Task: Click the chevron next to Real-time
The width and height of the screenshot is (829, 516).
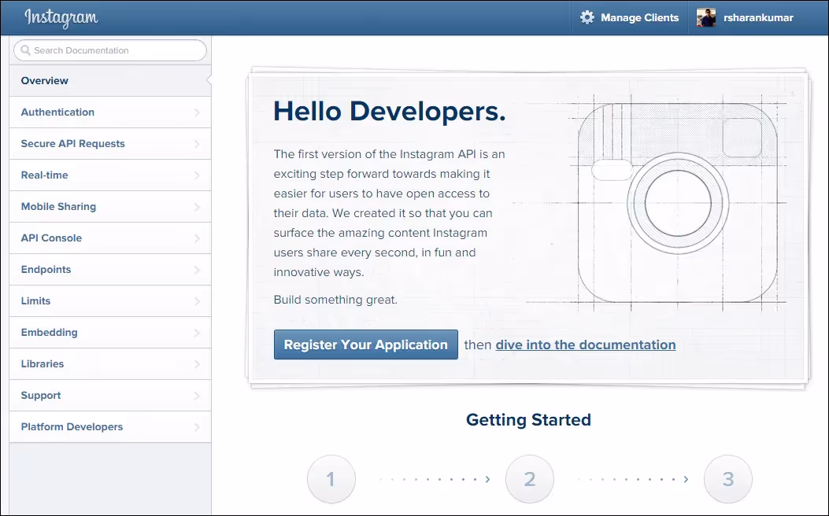Action: click(197, 175)
